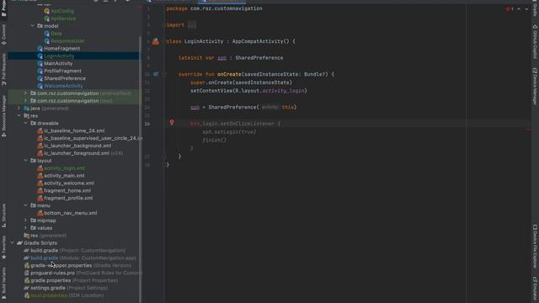Click the SharedPreference type in sph declaration
539x303 pixels.
point(259,58)
